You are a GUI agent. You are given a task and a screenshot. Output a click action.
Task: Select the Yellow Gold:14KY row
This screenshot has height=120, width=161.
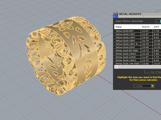click(x=138, y=37)
